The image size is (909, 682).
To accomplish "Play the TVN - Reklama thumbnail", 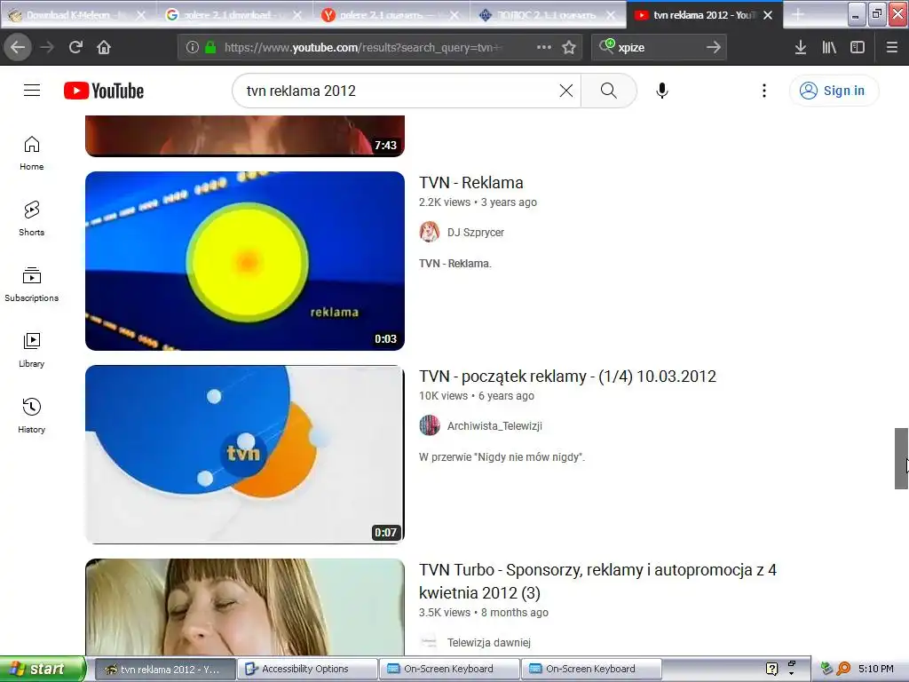I will click(245, 261).
